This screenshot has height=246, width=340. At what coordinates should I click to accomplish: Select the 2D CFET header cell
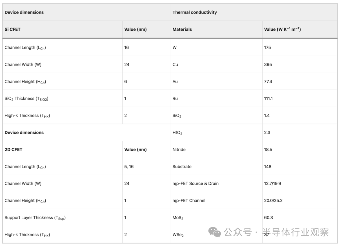click(13, 150)
